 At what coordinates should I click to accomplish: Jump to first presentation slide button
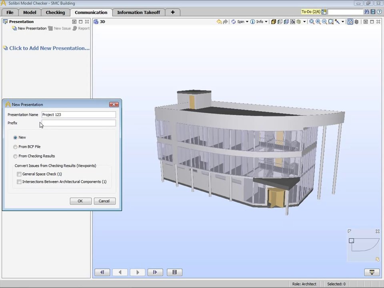click(102, 272)
